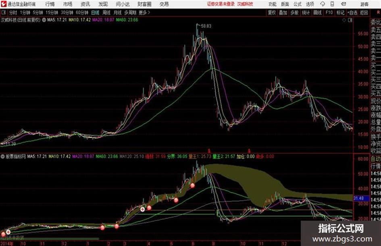Click the MA120: 25.10 indicator label
This screenshot has height=246, width=381.
(132, 156)
